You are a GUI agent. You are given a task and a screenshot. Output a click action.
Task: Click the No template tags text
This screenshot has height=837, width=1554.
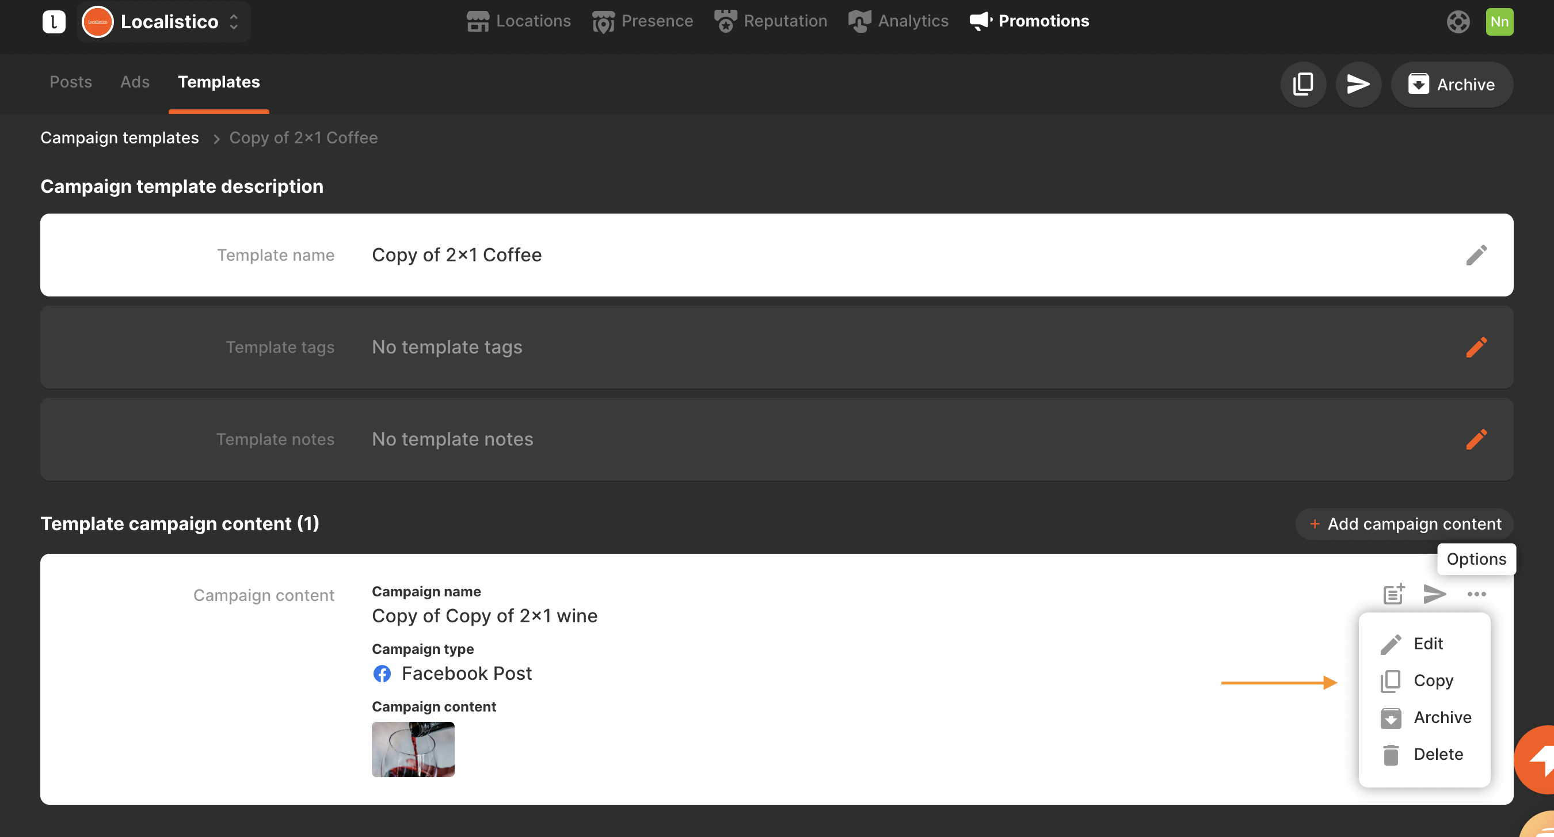447,347
